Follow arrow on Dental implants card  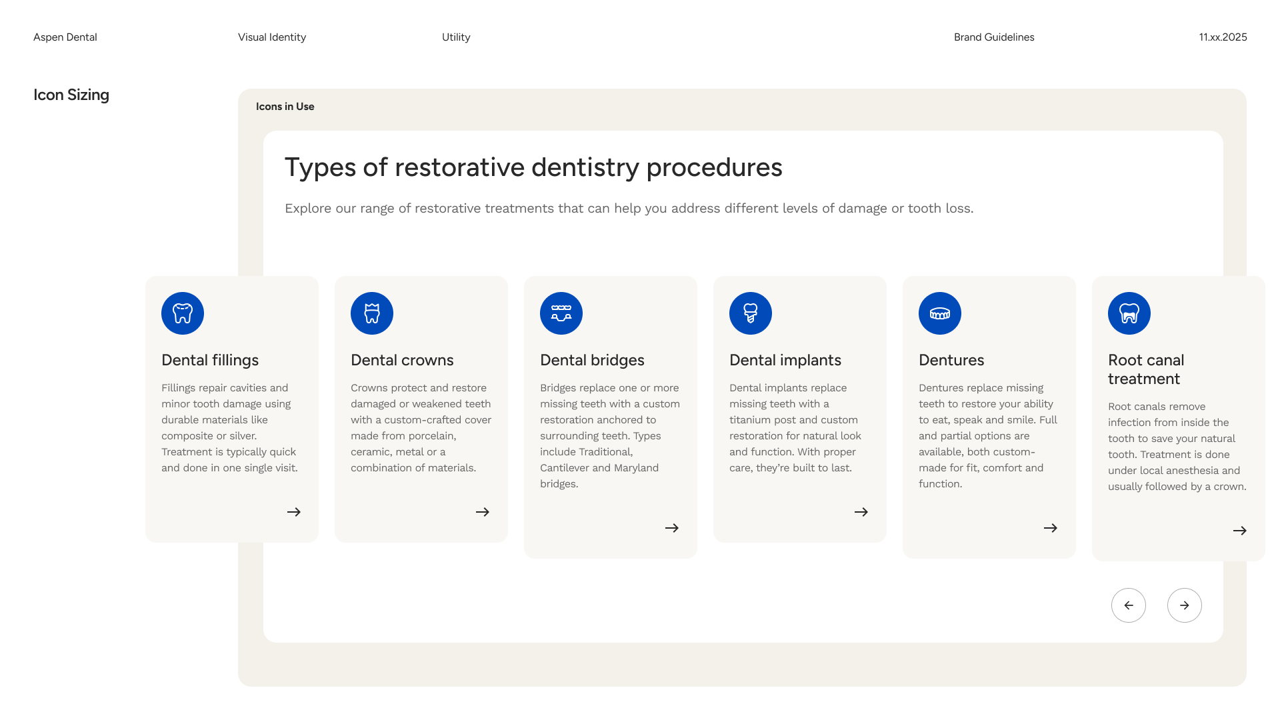(x=861, y=512)
